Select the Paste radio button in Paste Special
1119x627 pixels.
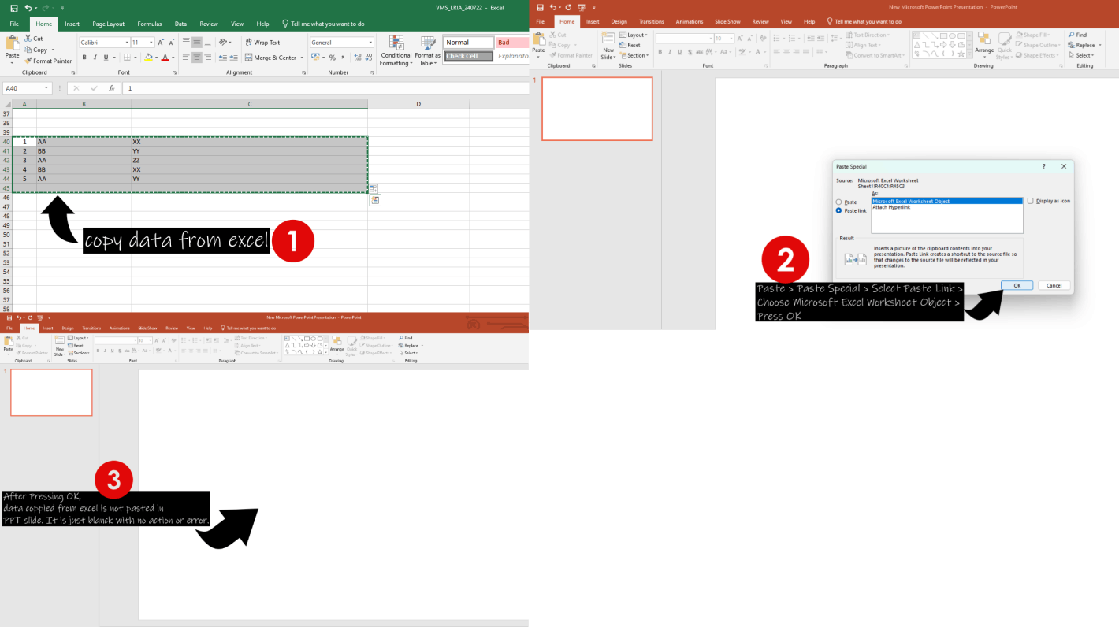pyautogui.click(x=838, y=202)
